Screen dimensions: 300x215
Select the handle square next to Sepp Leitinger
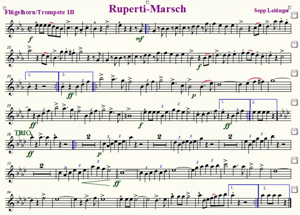pos(290,7)
